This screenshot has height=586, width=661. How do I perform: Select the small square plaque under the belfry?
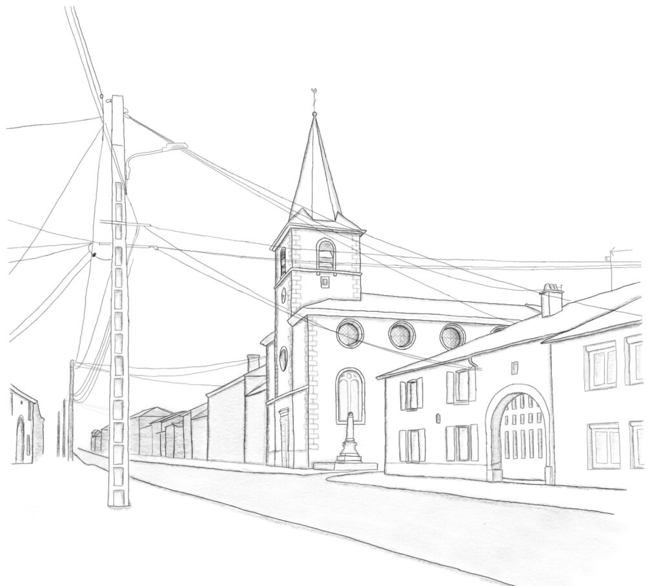tap(325, 281)
